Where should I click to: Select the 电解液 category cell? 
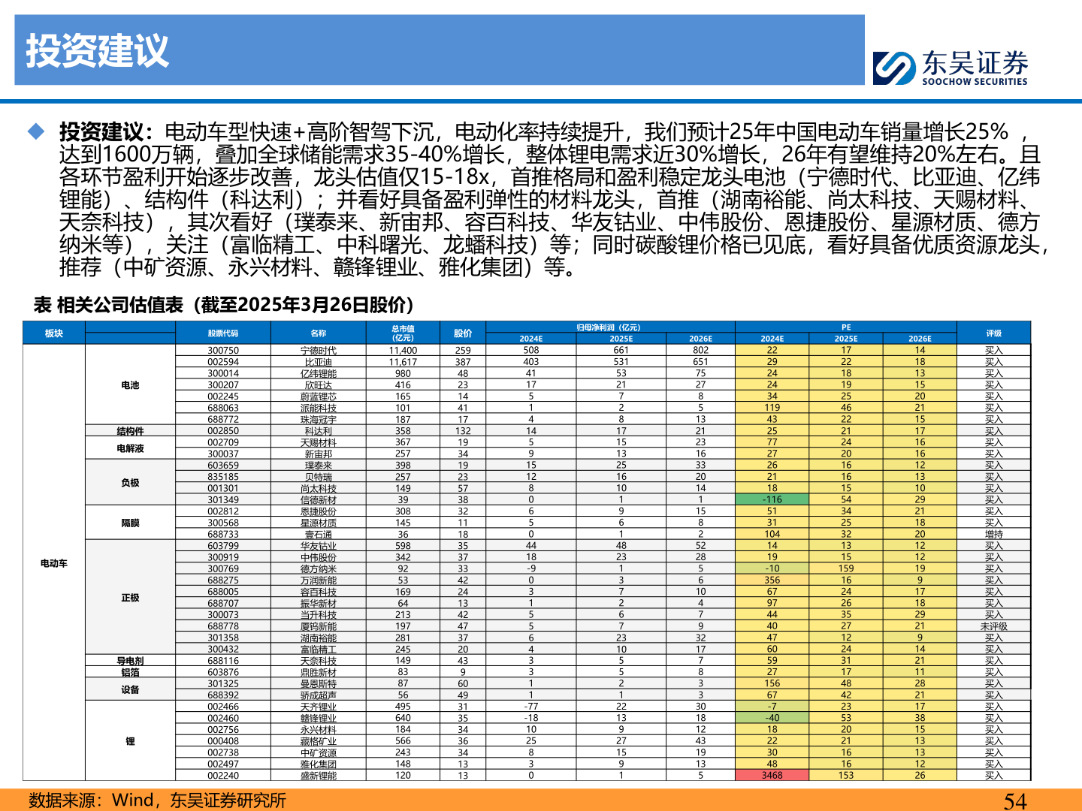tap(130, 448)
